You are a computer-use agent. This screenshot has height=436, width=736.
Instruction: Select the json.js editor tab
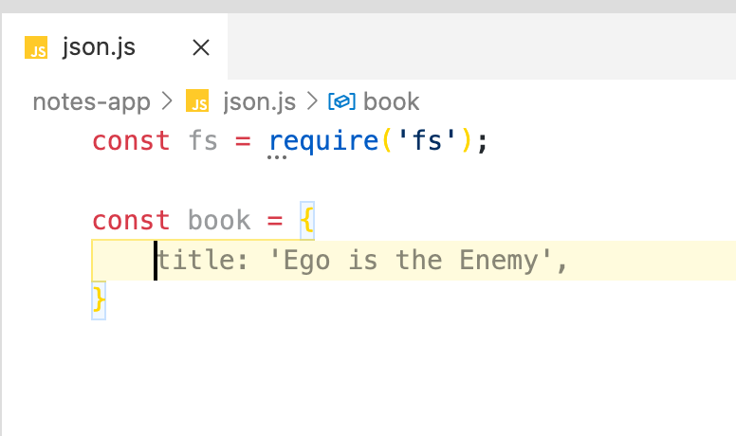(x=115, y=46)
